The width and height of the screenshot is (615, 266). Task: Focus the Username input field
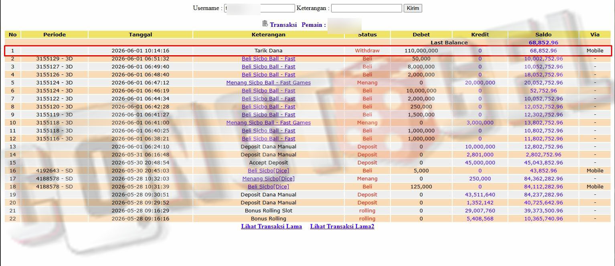tap(259, 8)
